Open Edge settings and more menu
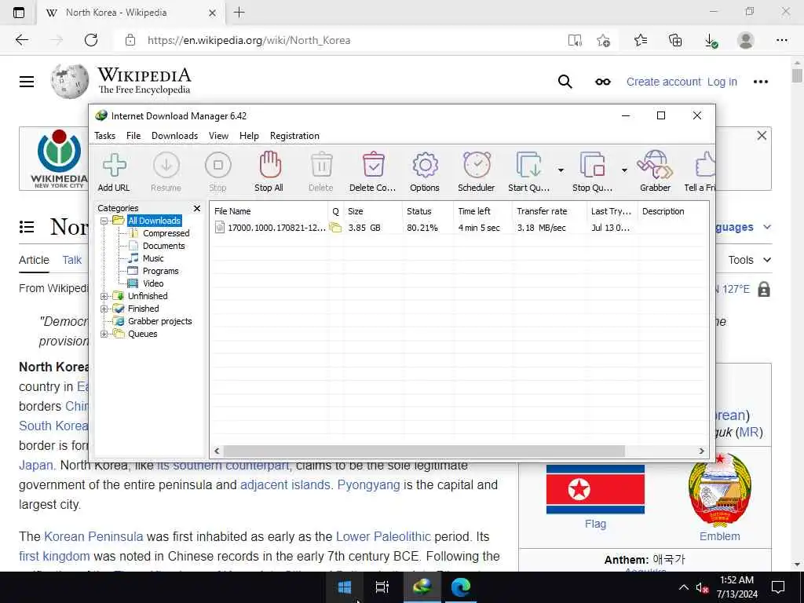Viewport: 804px width, 603px height. click(x=781, y=40)
